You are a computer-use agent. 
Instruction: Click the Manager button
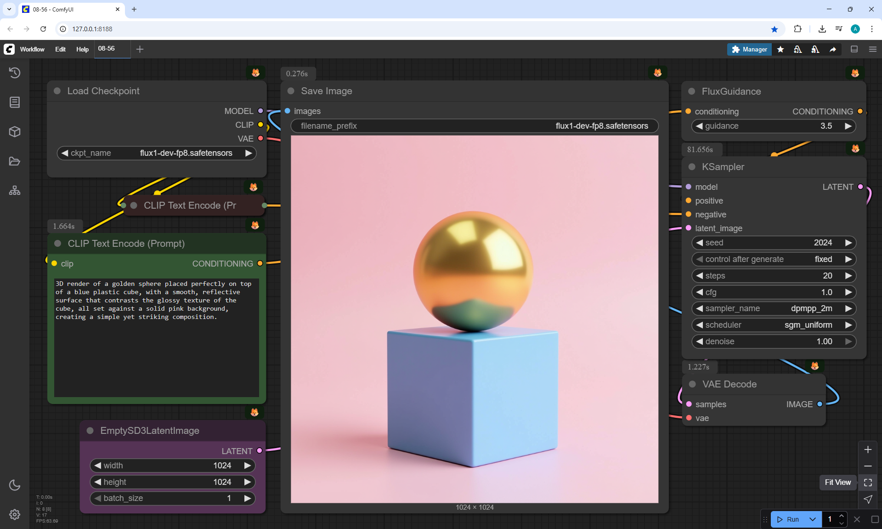tap(749, 49)
